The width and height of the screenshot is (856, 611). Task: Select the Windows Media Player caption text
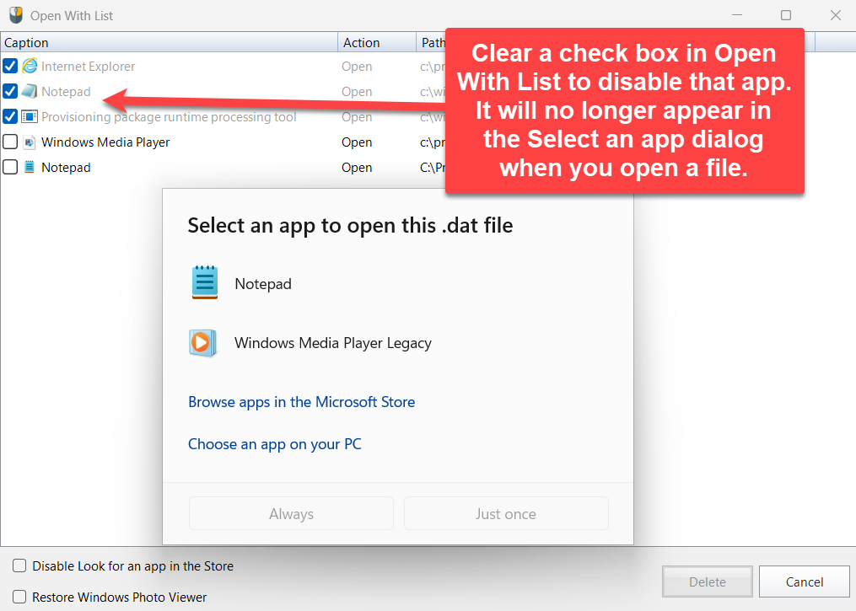[105, 142]
